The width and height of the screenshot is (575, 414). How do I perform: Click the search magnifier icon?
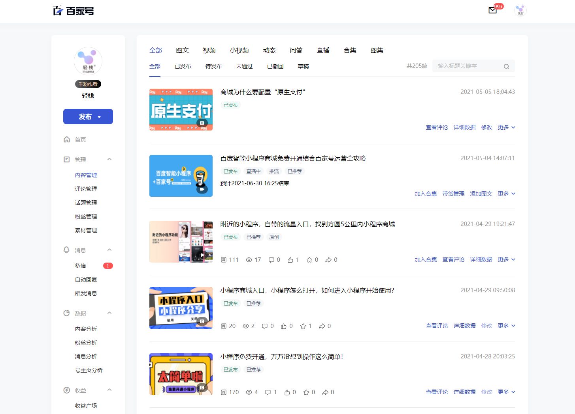pos(506,66)
